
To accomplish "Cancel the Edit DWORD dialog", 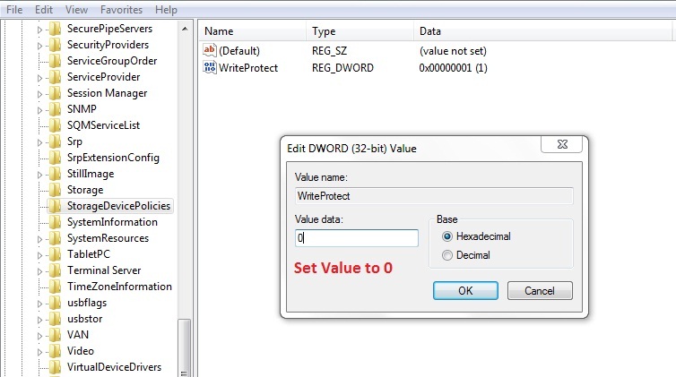I will coord(540,290).
